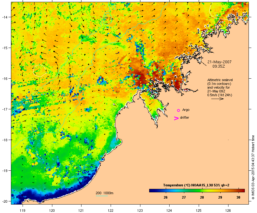Click the 'drifter' legend label
Viewport: 257px width, 213px height.
click(x=184, y=117)
